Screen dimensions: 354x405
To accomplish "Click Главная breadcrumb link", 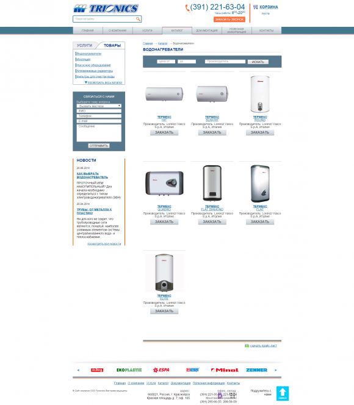I will point(148,43).
